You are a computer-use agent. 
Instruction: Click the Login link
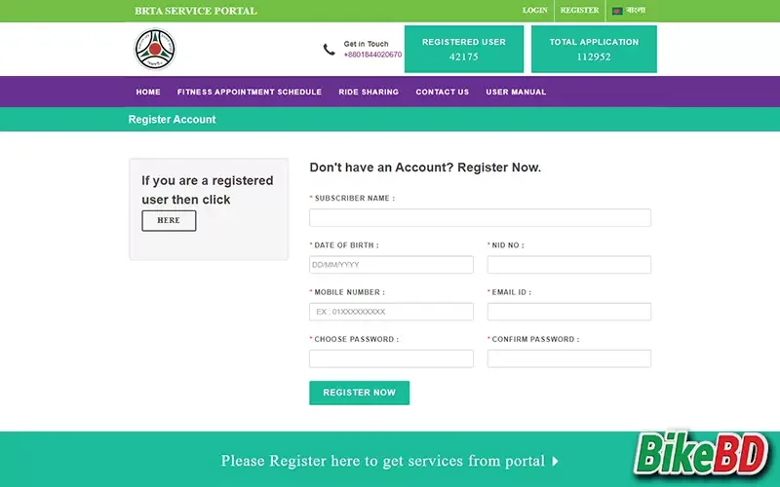click(x=534, y=11)
